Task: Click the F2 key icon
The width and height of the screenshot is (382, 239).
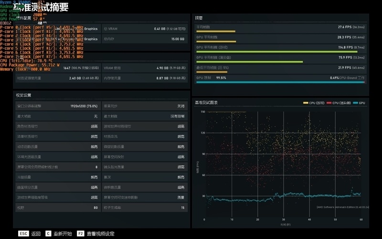Action: tap(80, 234)
